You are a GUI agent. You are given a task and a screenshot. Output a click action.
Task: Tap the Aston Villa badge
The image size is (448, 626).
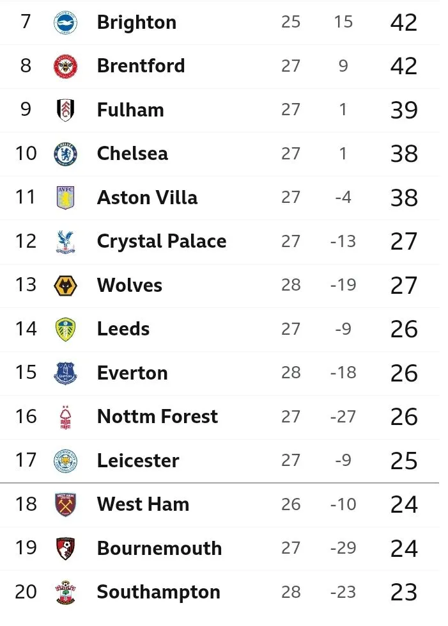[65, 198]
